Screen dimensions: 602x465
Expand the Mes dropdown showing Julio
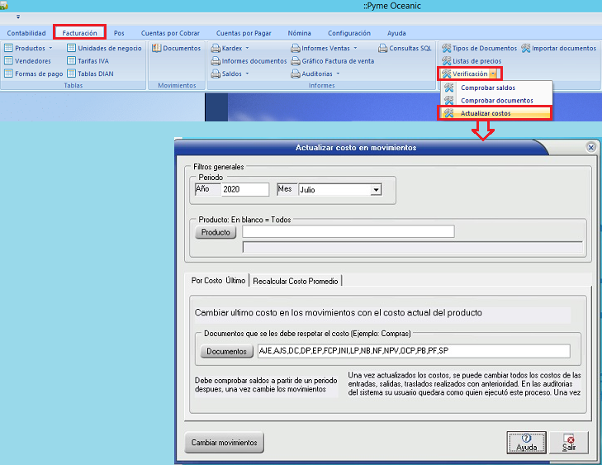(376, 189)
